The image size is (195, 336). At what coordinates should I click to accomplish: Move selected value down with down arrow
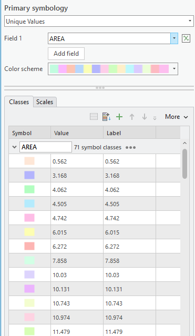(145, 117)
